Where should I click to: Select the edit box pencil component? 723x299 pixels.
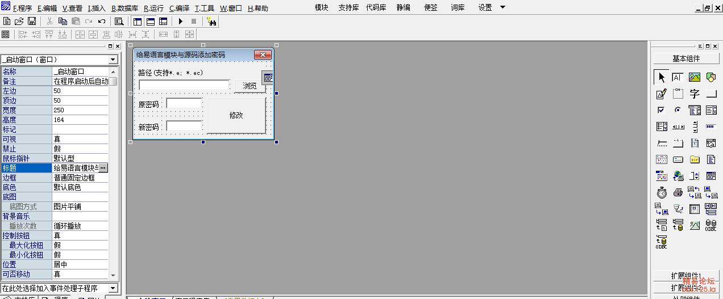click(661, 94)
